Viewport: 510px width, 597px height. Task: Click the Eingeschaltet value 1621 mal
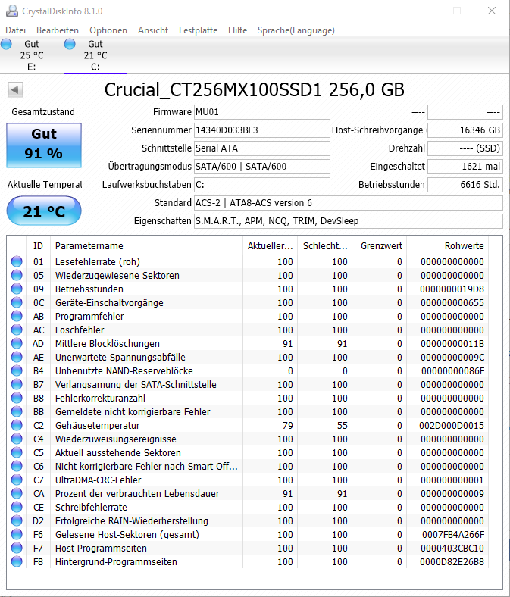pos(465,167)
